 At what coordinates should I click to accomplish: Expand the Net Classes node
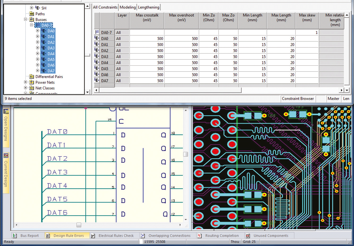pyautogui.click(x=26, y=88)
